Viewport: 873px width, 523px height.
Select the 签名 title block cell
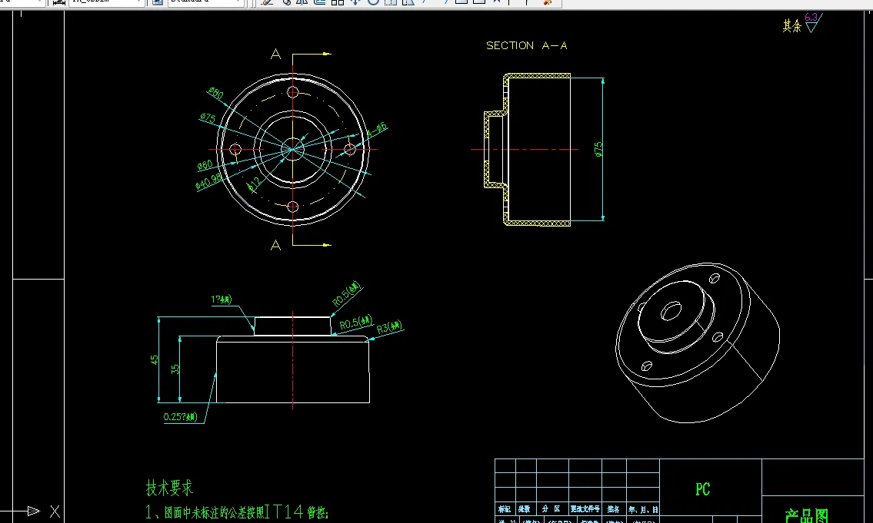click(614, 509)
